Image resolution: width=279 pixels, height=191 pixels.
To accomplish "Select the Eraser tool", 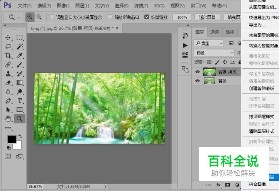I will (x=8, y=82).
